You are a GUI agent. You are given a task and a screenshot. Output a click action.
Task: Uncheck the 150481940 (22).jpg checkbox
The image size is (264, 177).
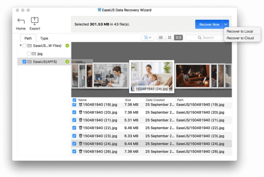coord(74,128)
